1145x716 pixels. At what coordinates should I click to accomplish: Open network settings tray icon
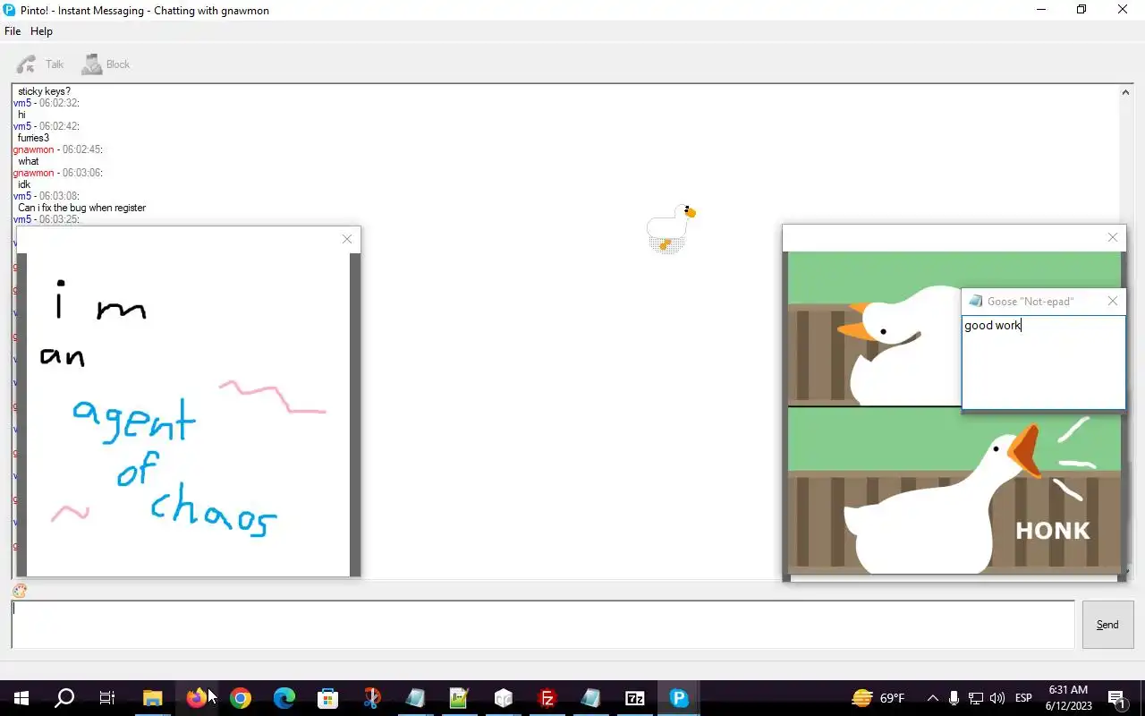(x=976, y=698)
